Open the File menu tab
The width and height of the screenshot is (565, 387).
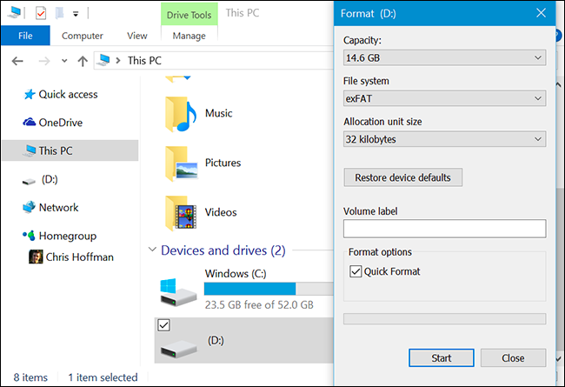[25, 36]
